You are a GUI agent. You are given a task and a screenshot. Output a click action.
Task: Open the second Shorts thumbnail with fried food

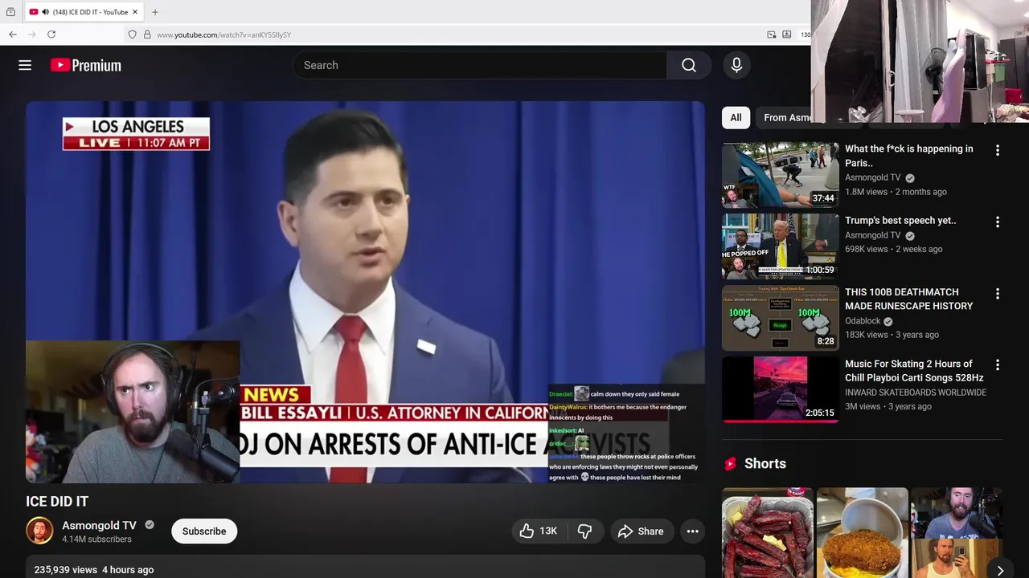(862, 533)
